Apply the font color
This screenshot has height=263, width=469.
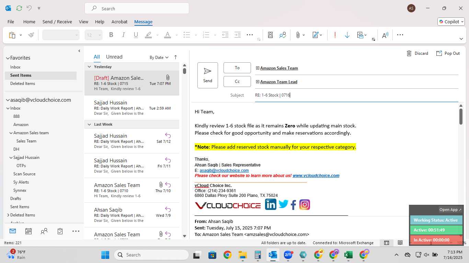(x=168, y=35)
